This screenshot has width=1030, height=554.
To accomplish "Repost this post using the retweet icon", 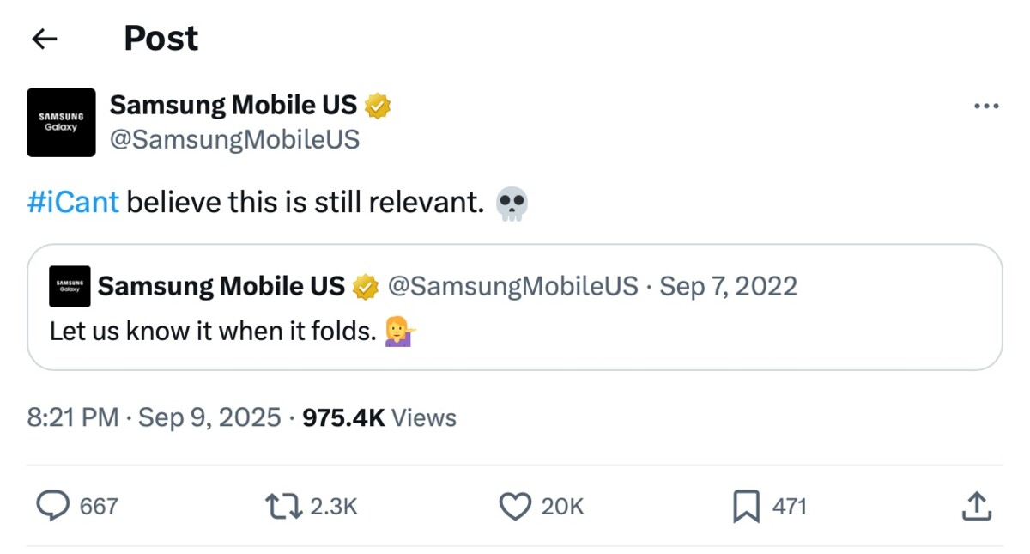I will point(284,506).
